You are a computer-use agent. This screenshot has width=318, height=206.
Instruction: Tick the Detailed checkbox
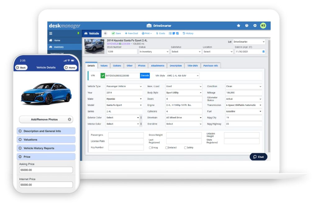pos(167,148)
